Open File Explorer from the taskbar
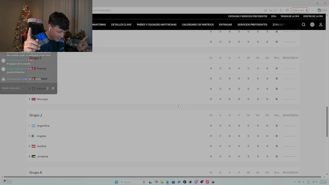This screenshot has height=185, width=329. [x=162, y=182]
